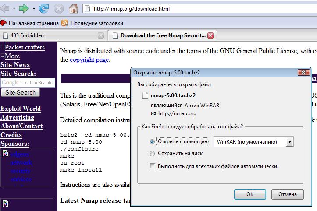
Task: Open the Credits link
Action: tap(11, 135)
